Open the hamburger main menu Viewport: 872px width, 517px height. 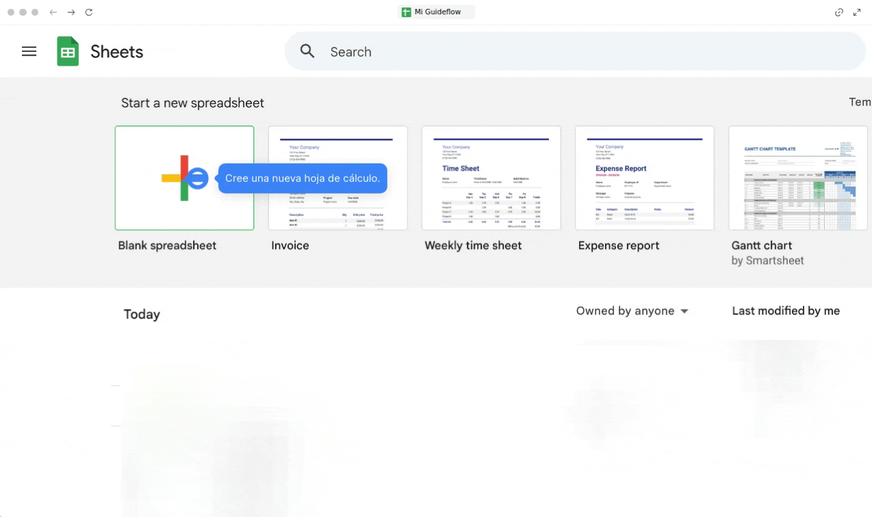click(29, 51)
